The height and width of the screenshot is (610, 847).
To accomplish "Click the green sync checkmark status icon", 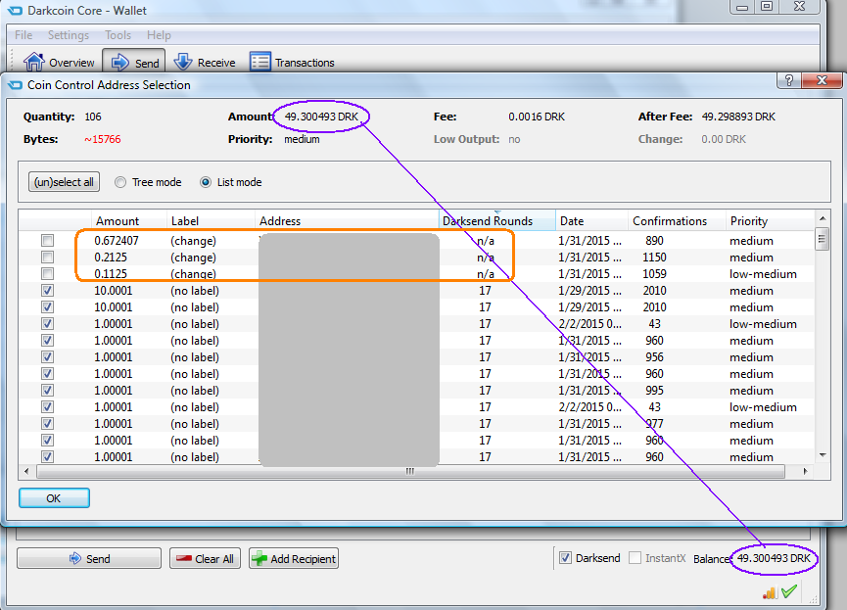I will coord(789,591).
